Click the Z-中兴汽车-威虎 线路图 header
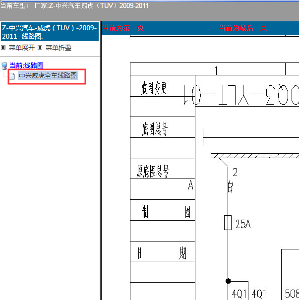Image resolution: width=299 pixels, height=300 pixels. [50, 32]
